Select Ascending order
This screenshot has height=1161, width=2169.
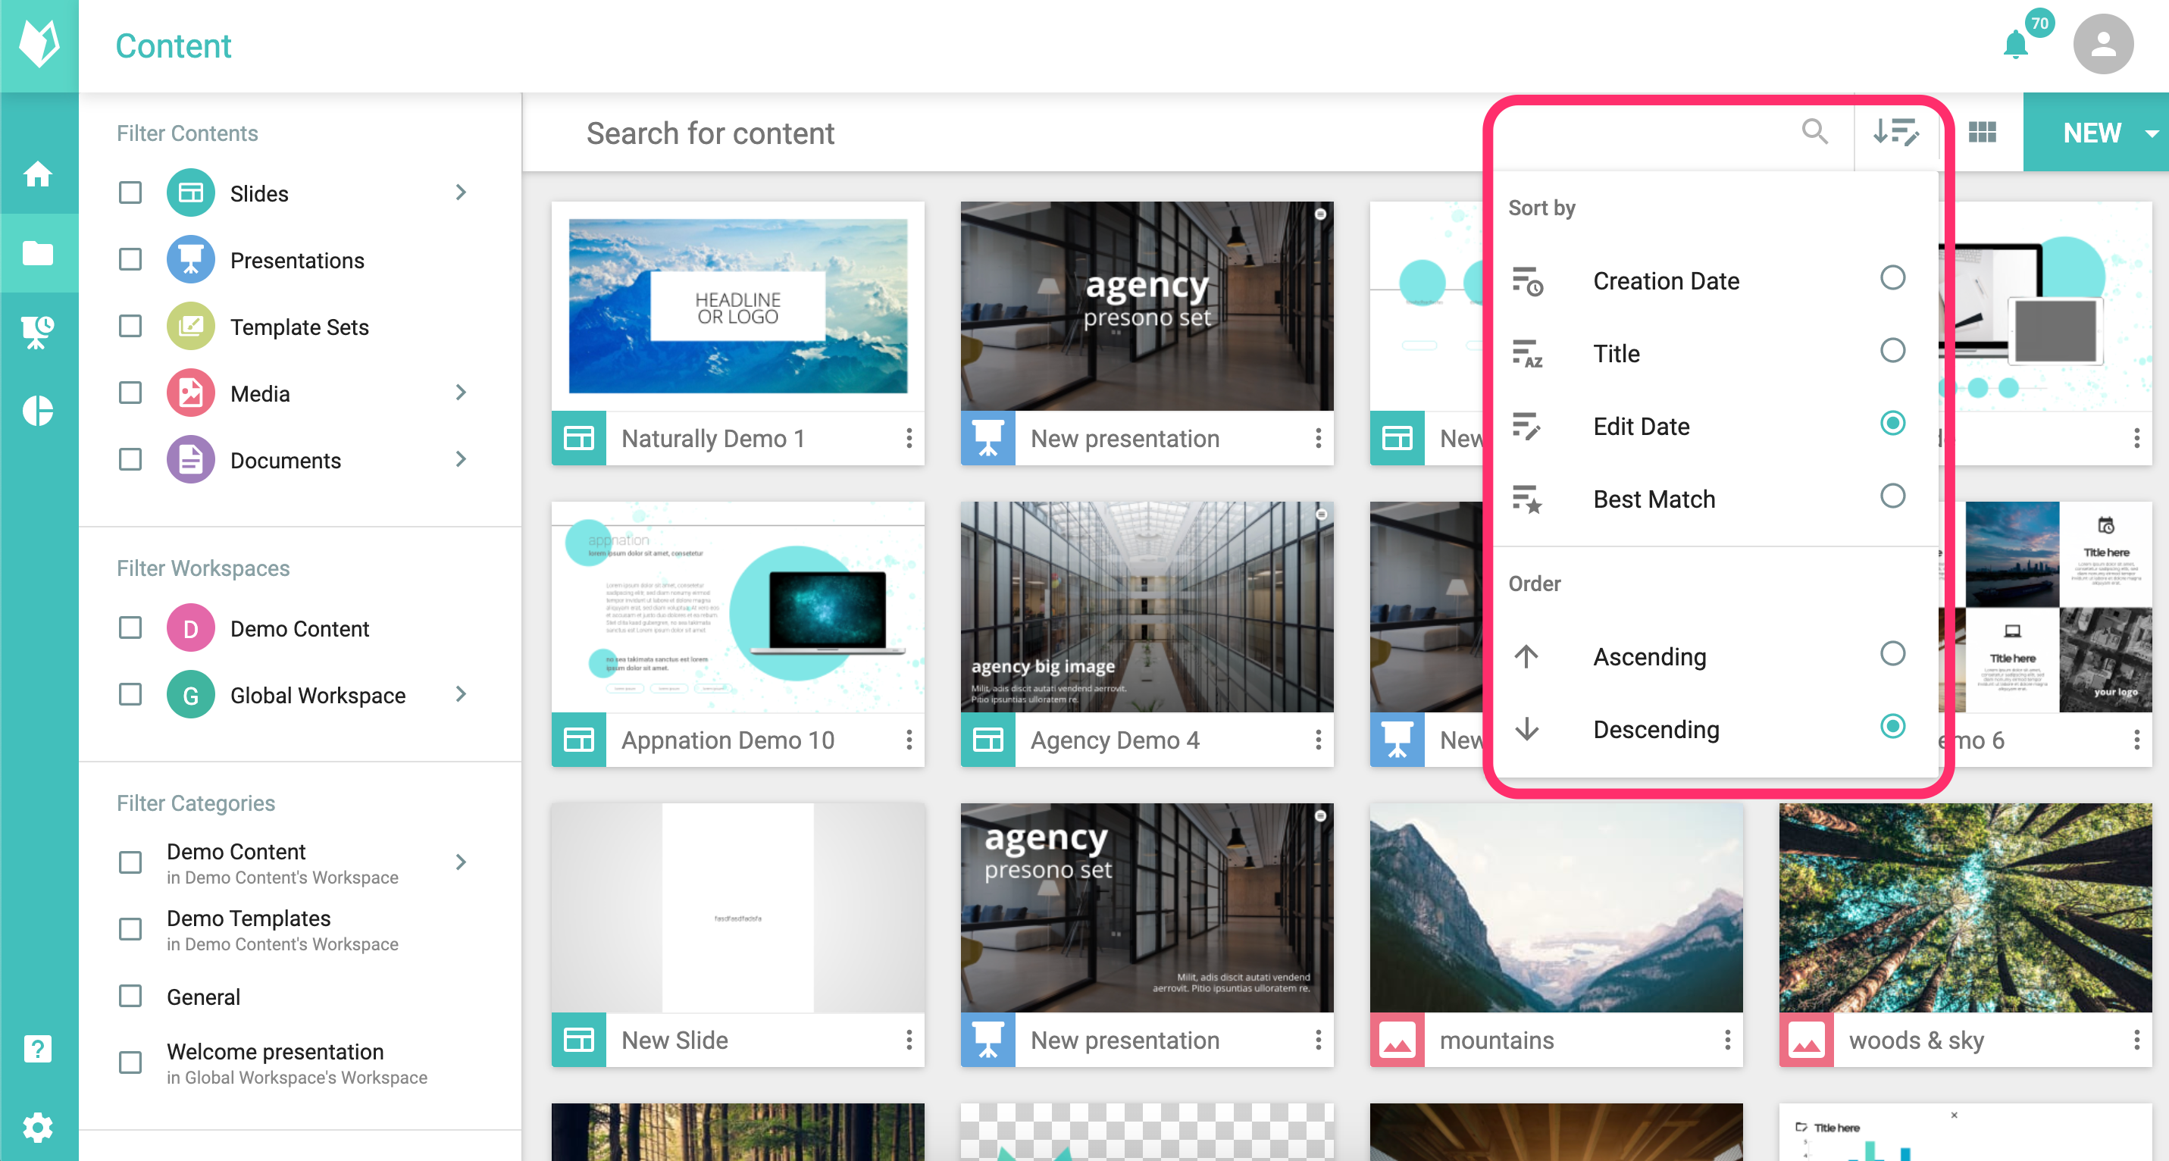(1714, 656)
